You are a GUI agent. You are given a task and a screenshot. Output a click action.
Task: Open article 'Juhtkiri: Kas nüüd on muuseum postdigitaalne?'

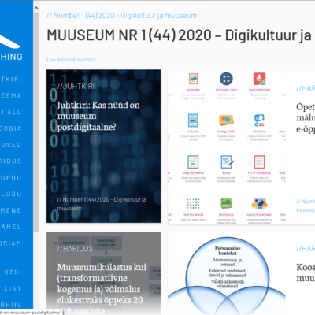pos(98,116)
